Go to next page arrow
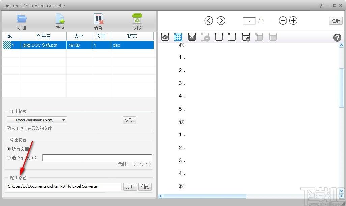 (221, 20)
